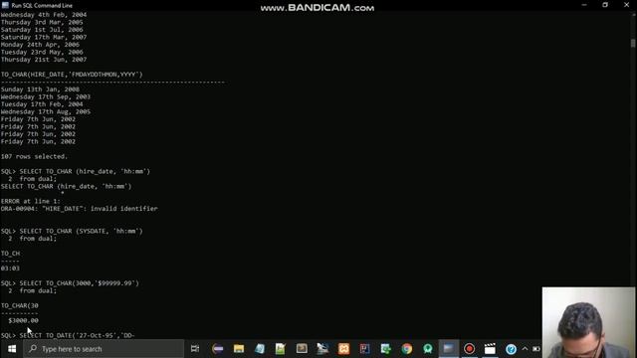Open the blue help icon in taskbar
The height and width of the screenshot is (358, 637).
pyautogui.click(x=511, y=349)
